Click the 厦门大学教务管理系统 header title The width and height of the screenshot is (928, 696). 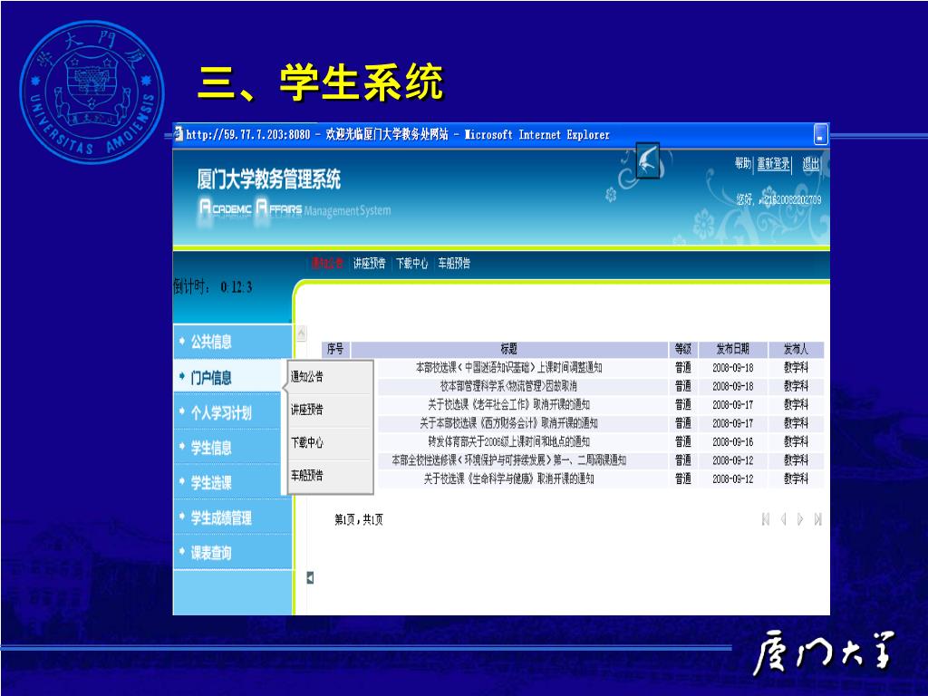[x=268, y=179]
